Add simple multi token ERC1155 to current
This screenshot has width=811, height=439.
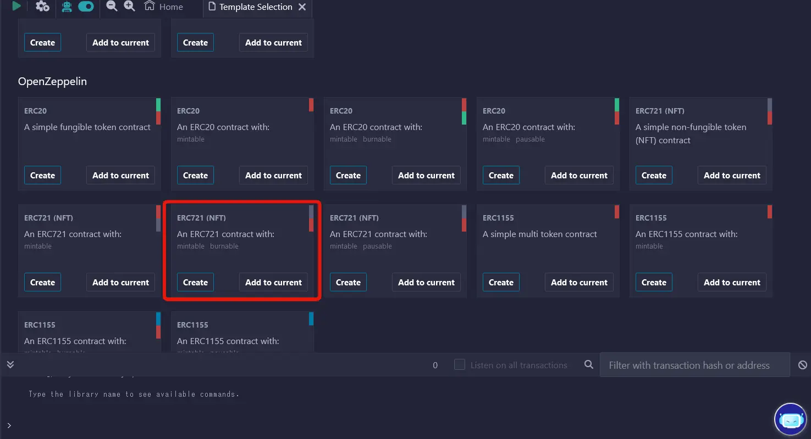pos(579,283)
